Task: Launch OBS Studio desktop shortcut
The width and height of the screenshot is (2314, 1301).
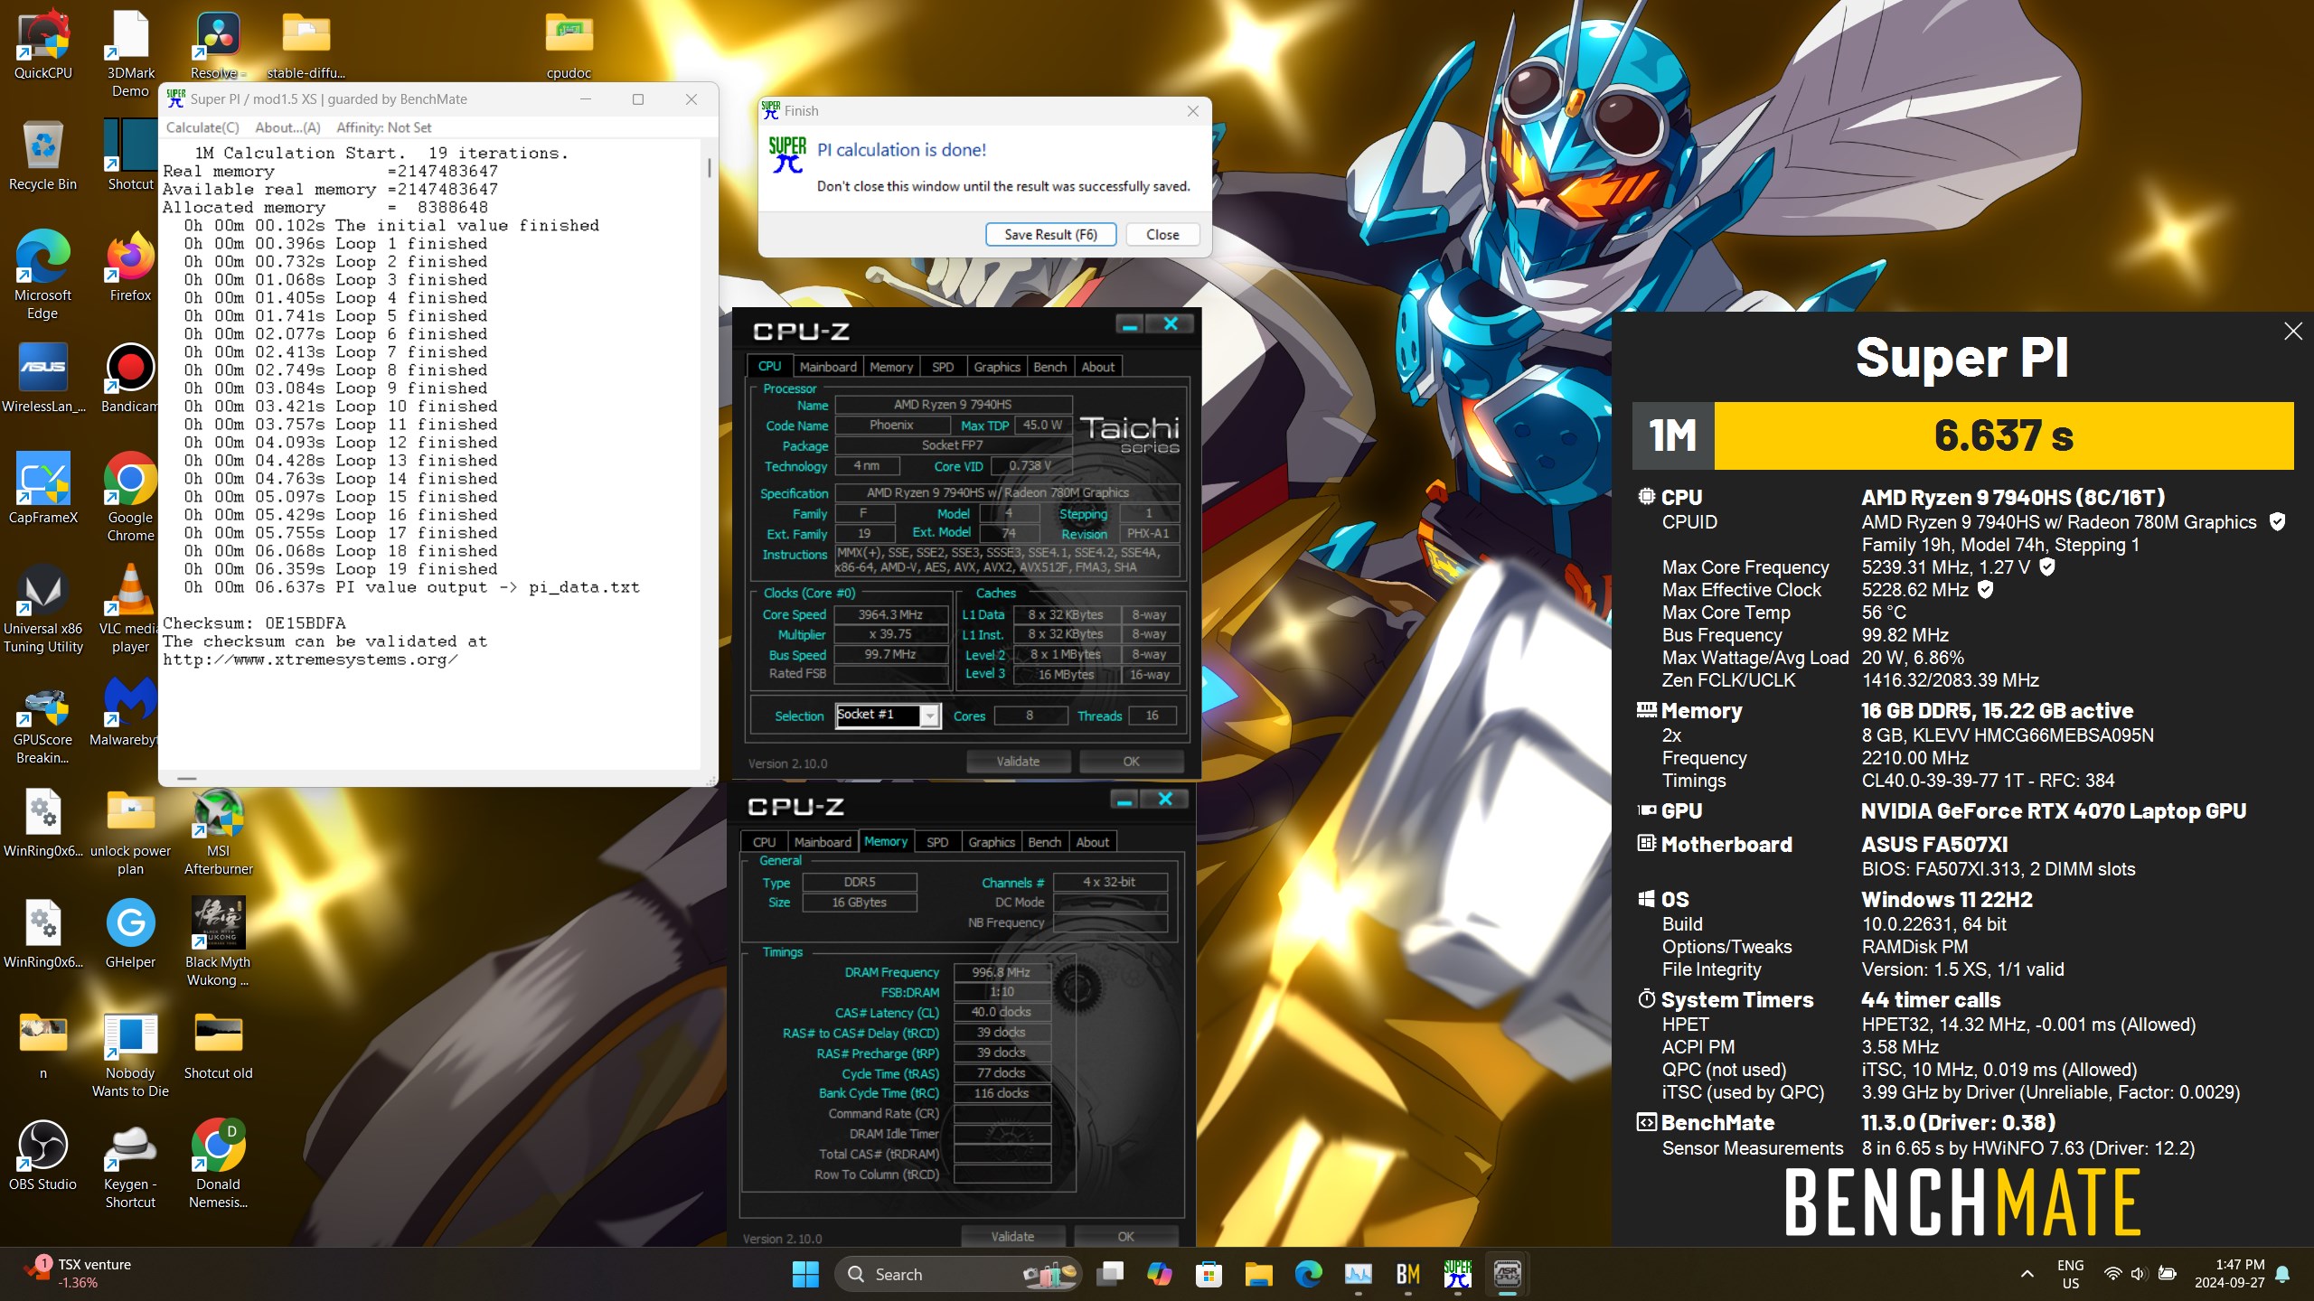Action: click(x=42, y=1156)
